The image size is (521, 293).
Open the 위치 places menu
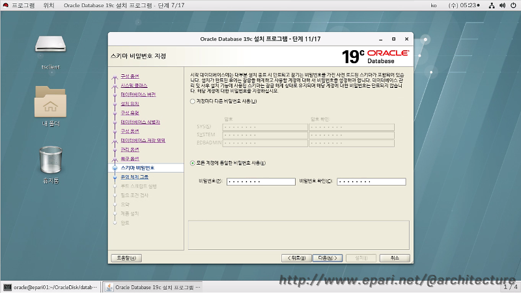tap(48, 5)
